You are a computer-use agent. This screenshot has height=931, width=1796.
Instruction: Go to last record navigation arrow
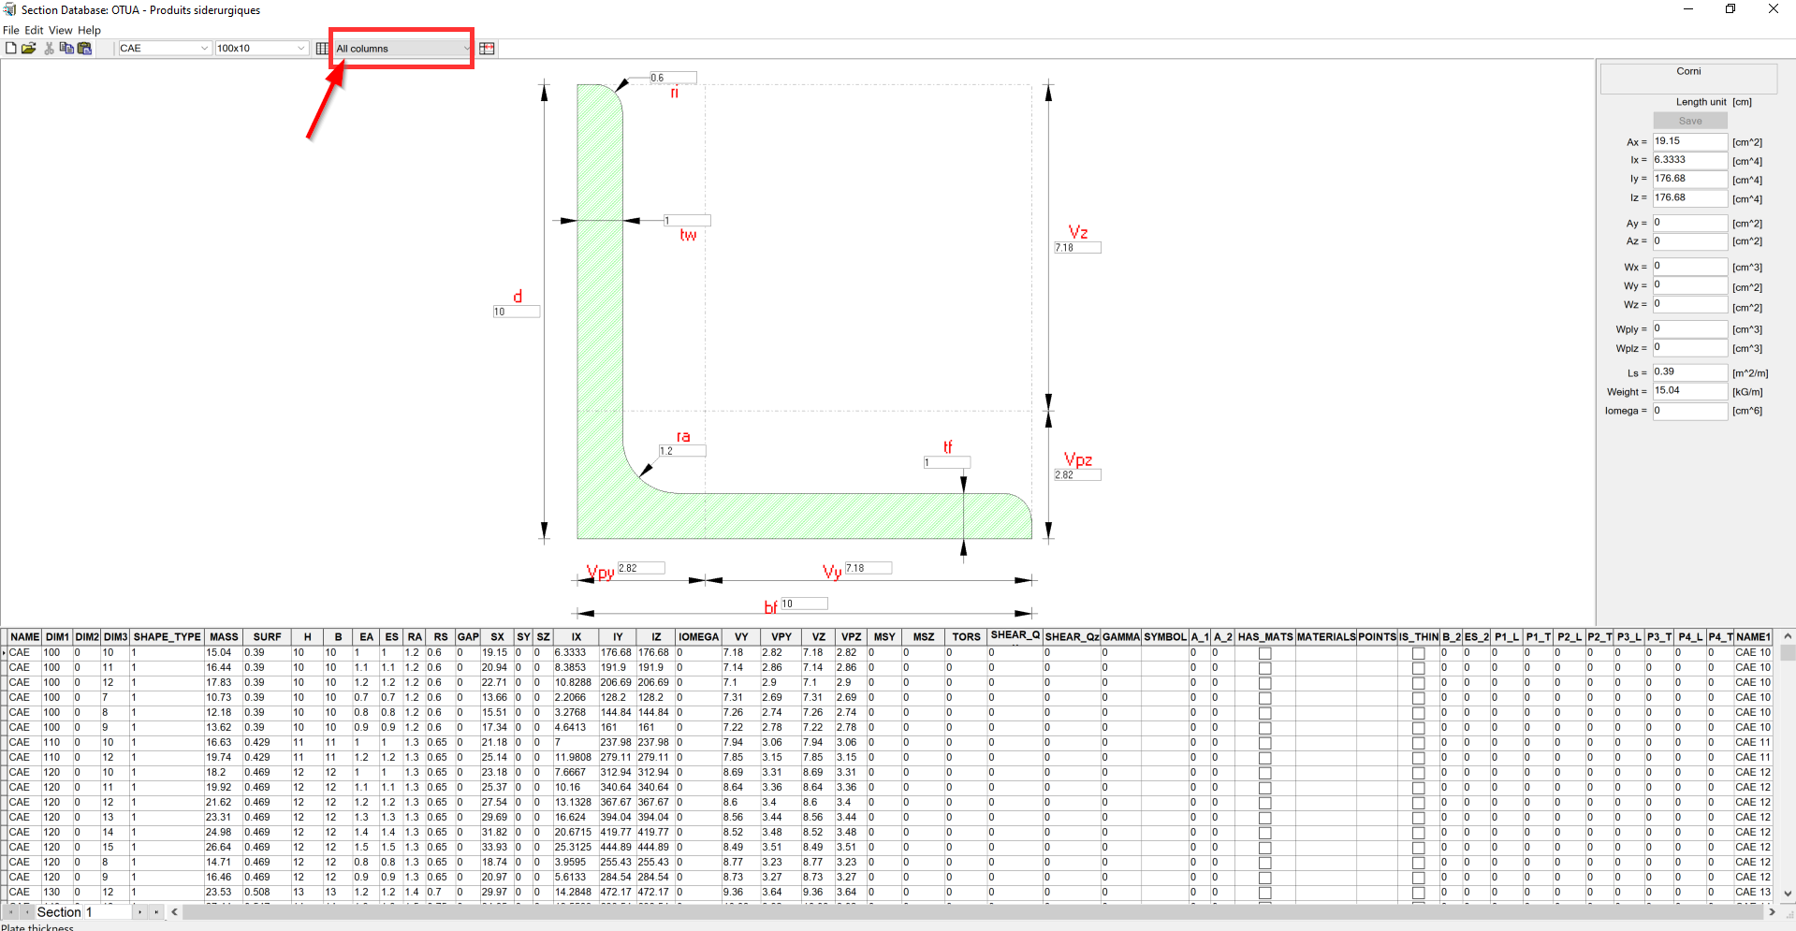(x=155, y=911)
